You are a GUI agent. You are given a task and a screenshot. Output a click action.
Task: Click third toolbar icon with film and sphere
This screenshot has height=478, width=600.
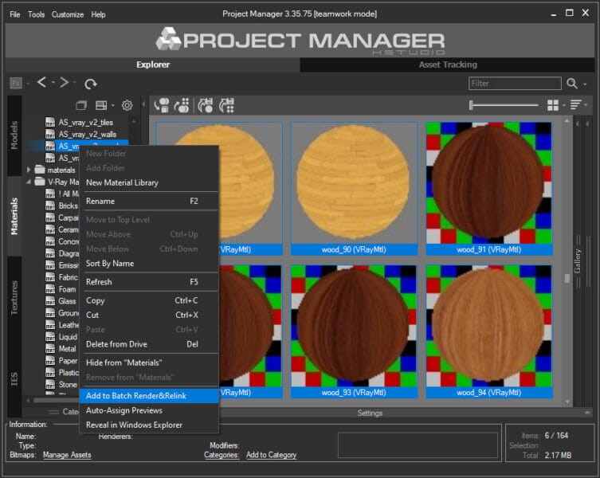pyautogui.click(x=206, y=105)
